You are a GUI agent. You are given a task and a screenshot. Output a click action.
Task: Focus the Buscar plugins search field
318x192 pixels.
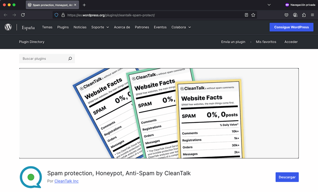(x=47, y=59)
